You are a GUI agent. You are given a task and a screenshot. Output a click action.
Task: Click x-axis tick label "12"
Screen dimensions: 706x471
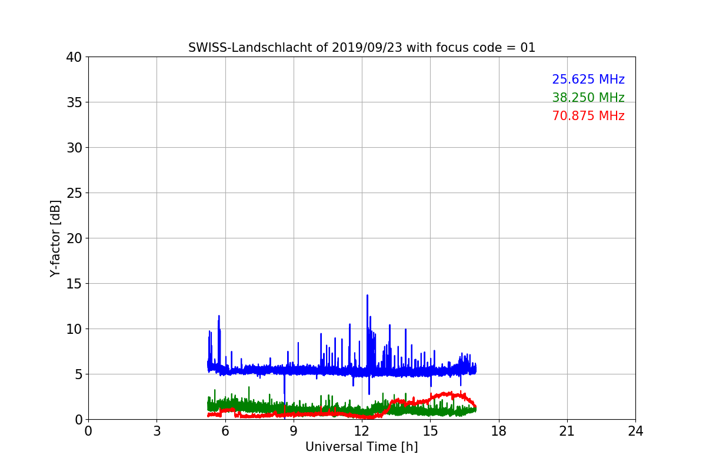[362, 431]
